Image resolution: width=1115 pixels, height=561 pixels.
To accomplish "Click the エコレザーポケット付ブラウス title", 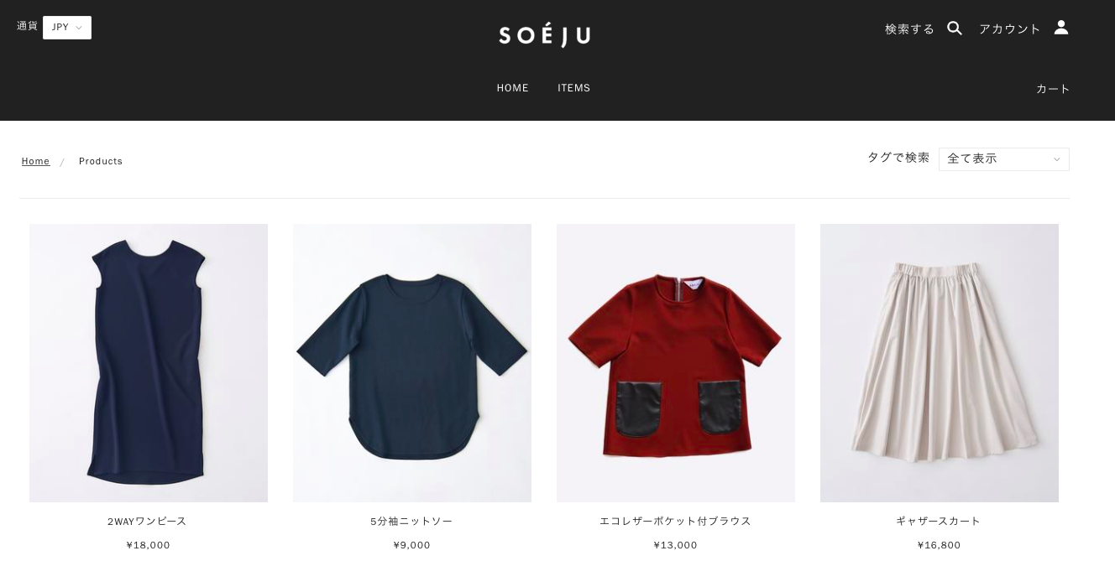I will click(x=675, y=522).
